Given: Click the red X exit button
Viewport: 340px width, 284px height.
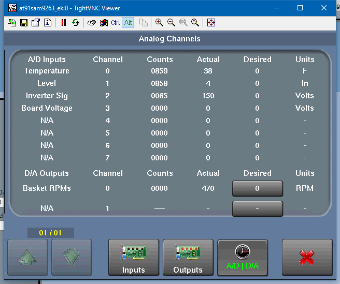Looking at the screenshot, I should tap(307, 258).
